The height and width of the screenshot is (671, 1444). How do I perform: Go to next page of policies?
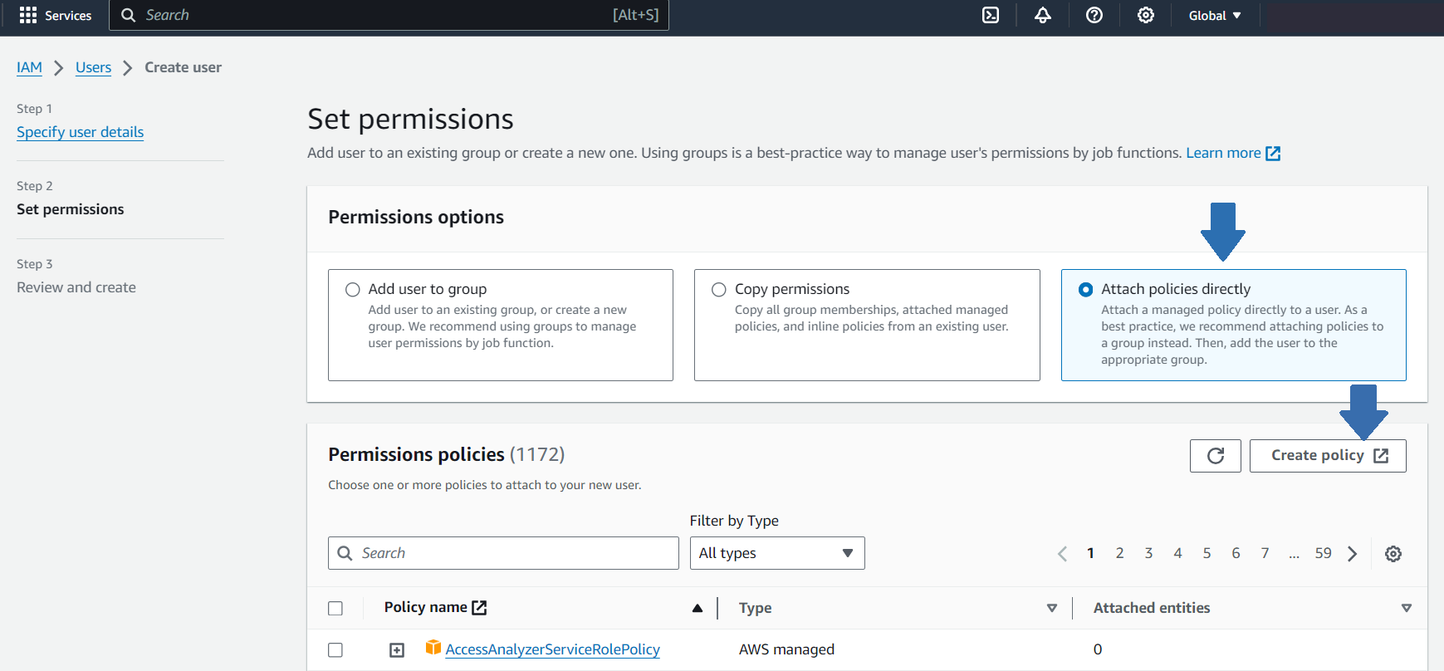[1353, 554]
